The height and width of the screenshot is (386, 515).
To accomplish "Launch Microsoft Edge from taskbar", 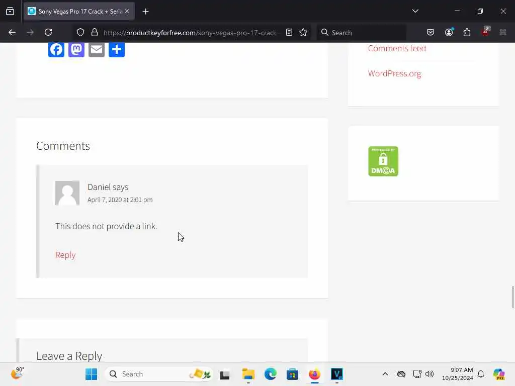I will (x=270, y=374).
